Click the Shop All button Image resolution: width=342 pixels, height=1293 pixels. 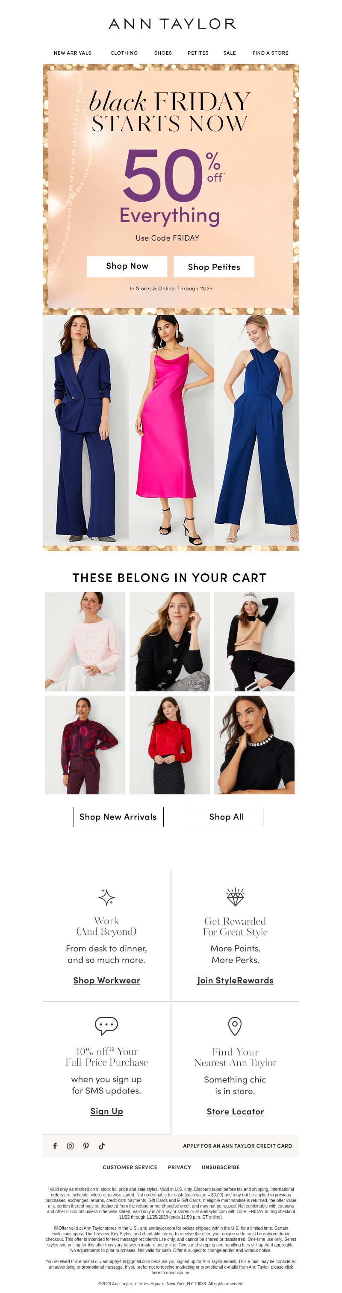[227, 817]
